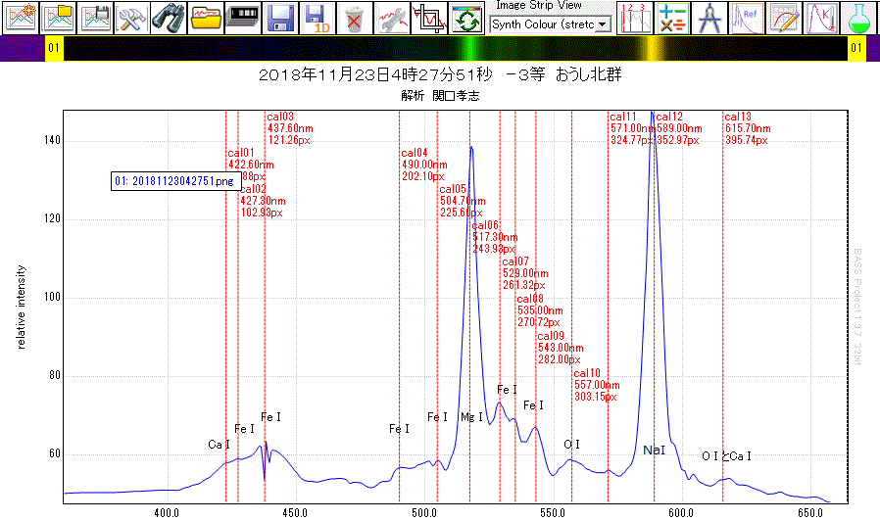Viewport: 880px width, 522px height.
Task: Click the 20181123042751.png legend label
Action: coord(173,181)
